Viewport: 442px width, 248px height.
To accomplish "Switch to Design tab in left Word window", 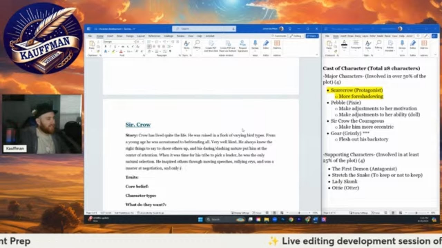I will click(129, 36).
